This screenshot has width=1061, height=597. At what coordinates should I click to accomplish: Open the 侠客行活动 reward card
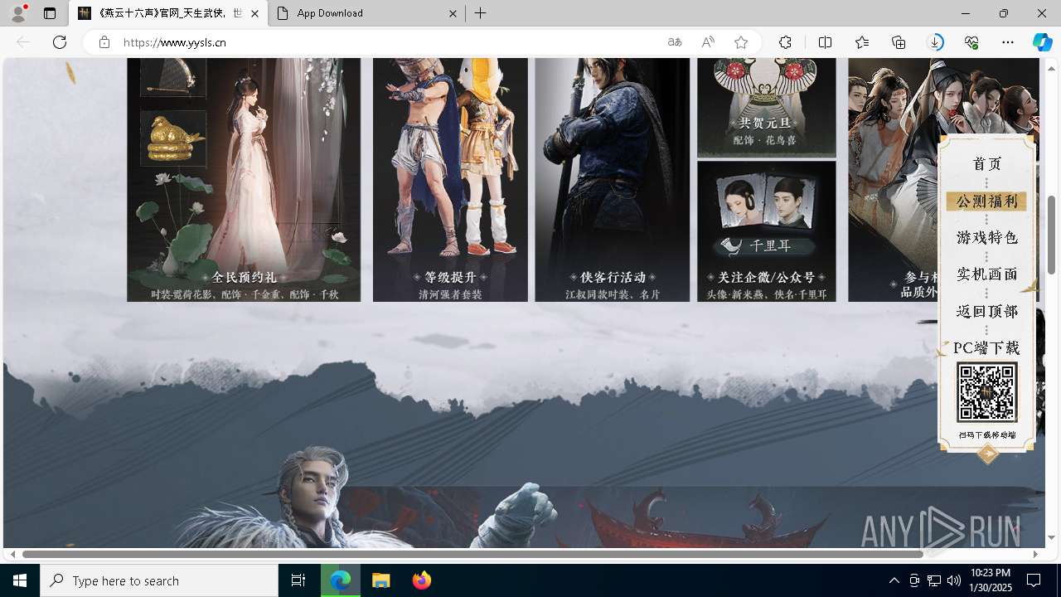(613, 179)
